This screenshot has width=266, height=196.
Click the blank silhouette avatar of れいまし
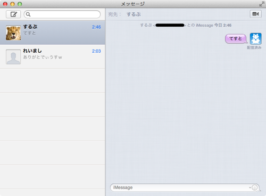pos(13,57)
